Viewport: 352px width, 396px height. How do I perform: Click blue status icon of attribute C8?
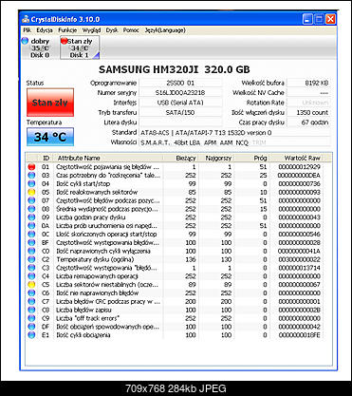click(31, 310)
